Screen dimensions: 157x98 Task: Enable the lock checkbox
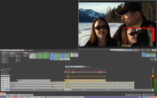tap(30, 50)
